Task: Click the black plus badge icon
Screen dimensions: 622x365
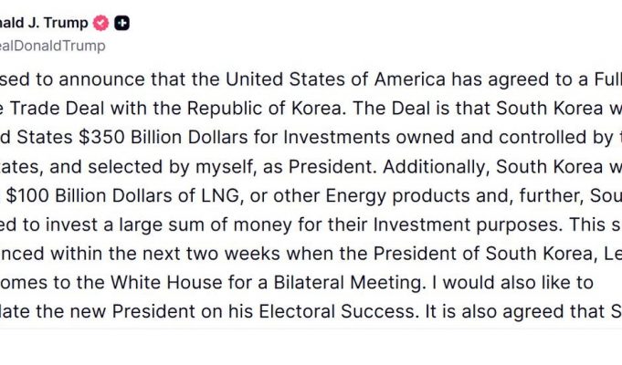Action: pos(122,24)
